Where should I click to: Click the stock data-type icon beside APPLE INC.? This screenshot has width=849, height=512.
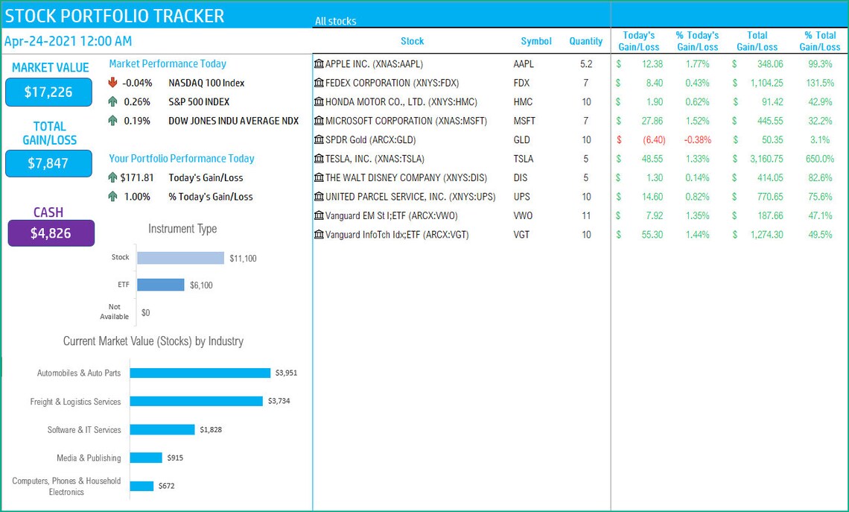click(x=319, y=64)
